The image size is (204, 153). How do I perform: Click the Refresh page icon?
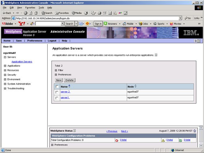[x=31, y=13]
